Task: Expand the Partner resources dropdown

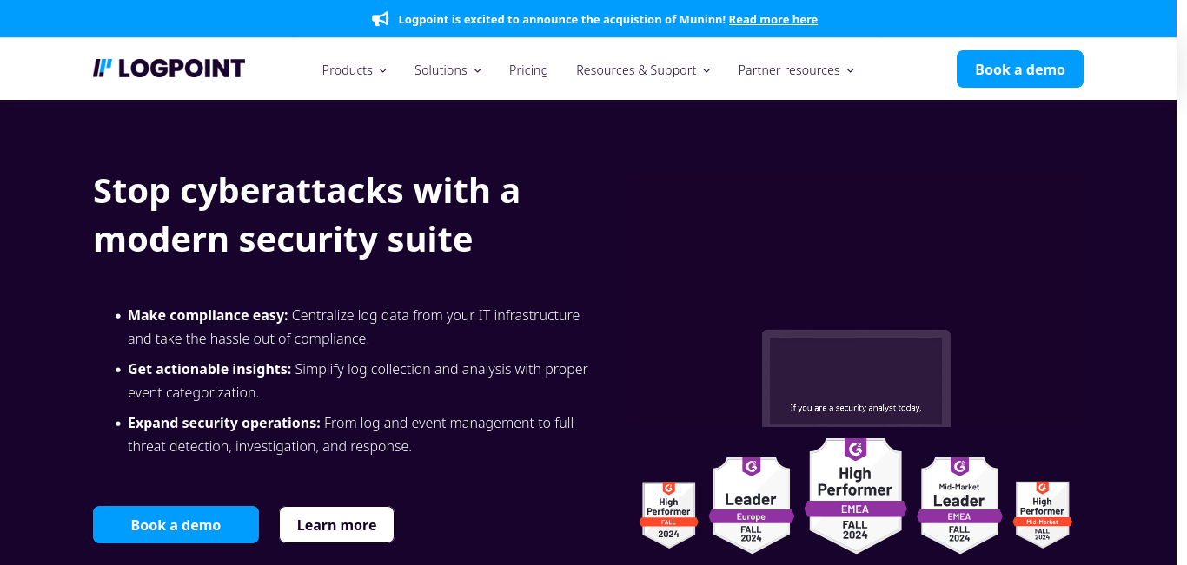Action: pos(796,70)
